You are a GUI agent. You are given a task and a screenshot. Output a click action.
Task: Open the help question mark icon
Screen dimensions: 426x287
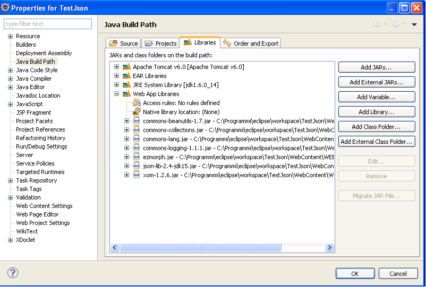pyautogui.click(x=13, y=273)
